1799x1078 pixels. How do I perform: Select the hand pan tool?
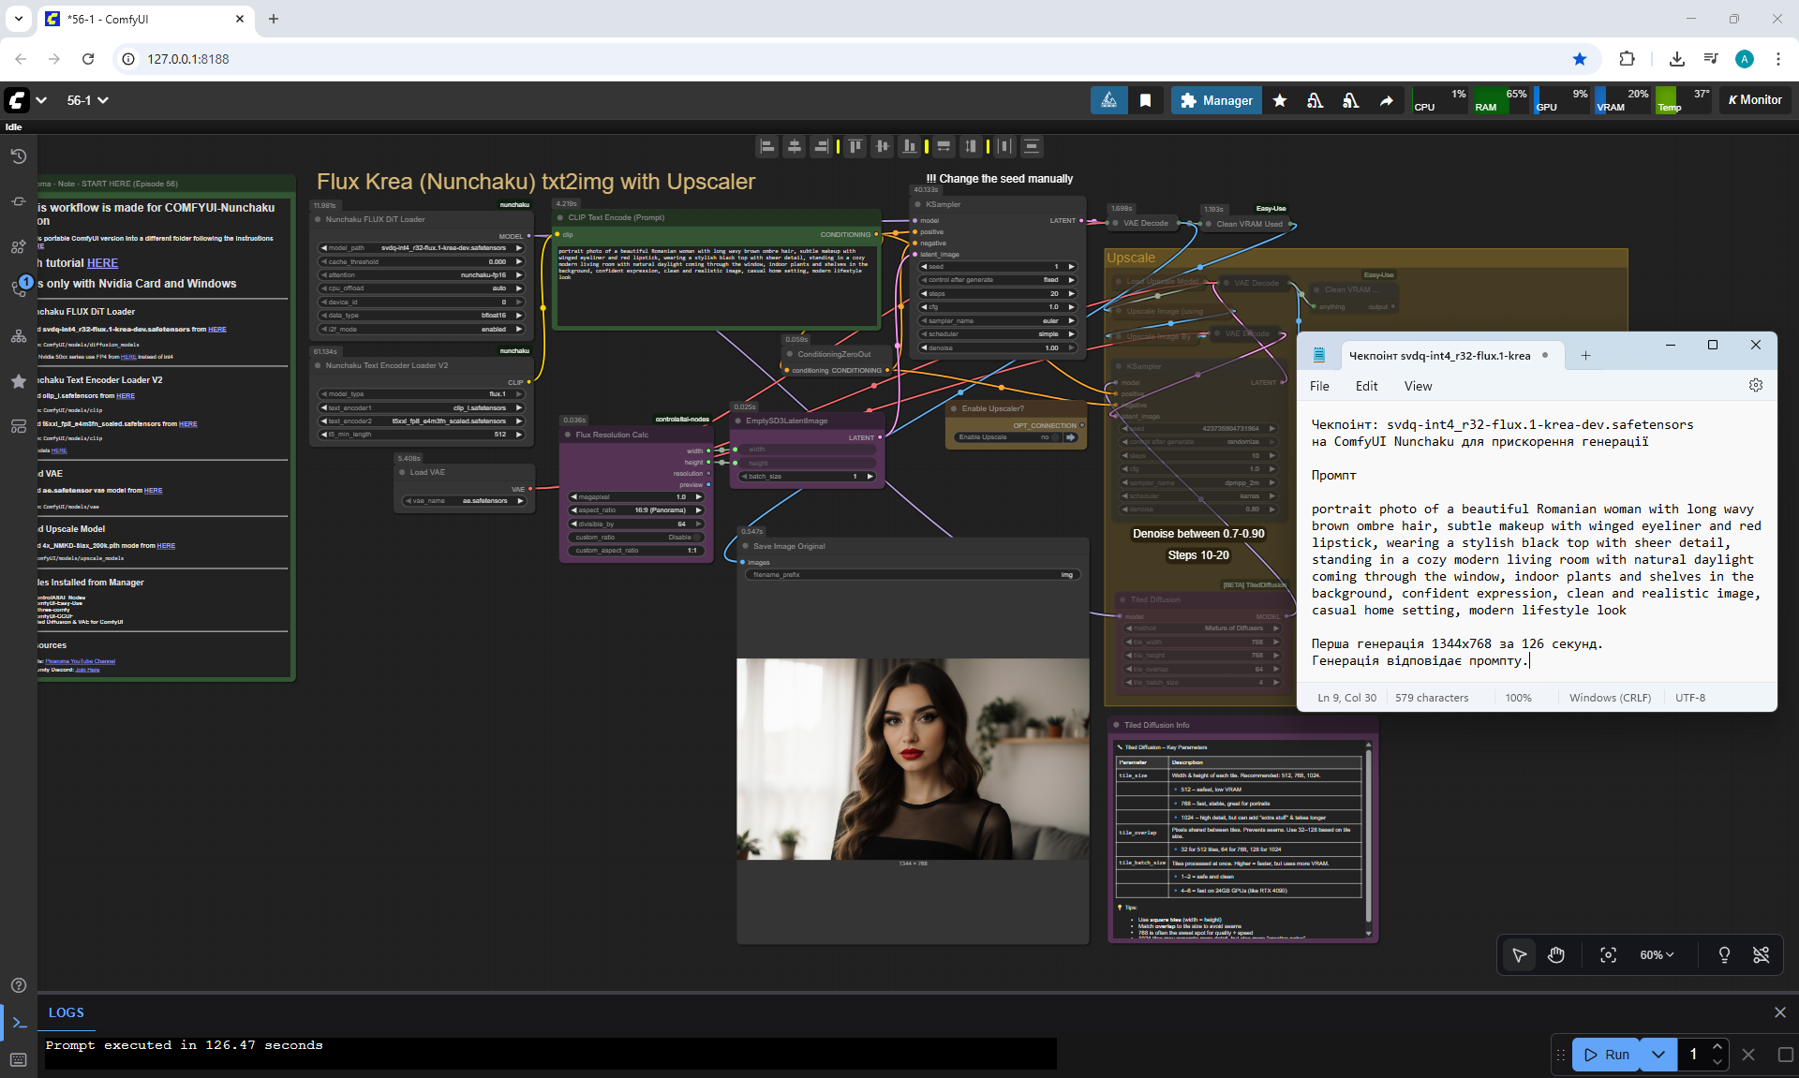1556,955
